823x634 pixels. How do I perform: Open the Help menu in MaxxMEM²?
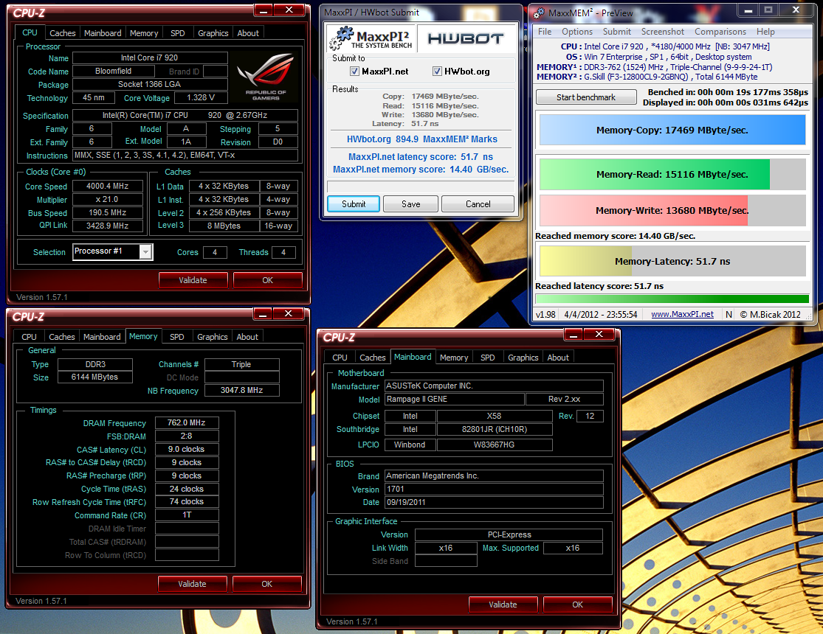click(765, 32)
